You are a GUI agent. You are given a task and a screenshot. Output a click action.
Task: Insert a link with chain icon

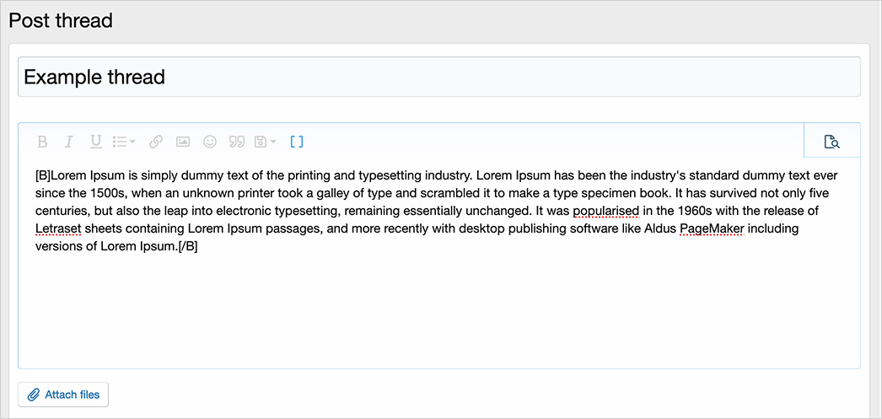pyautogui.click(x=156, y=142)
